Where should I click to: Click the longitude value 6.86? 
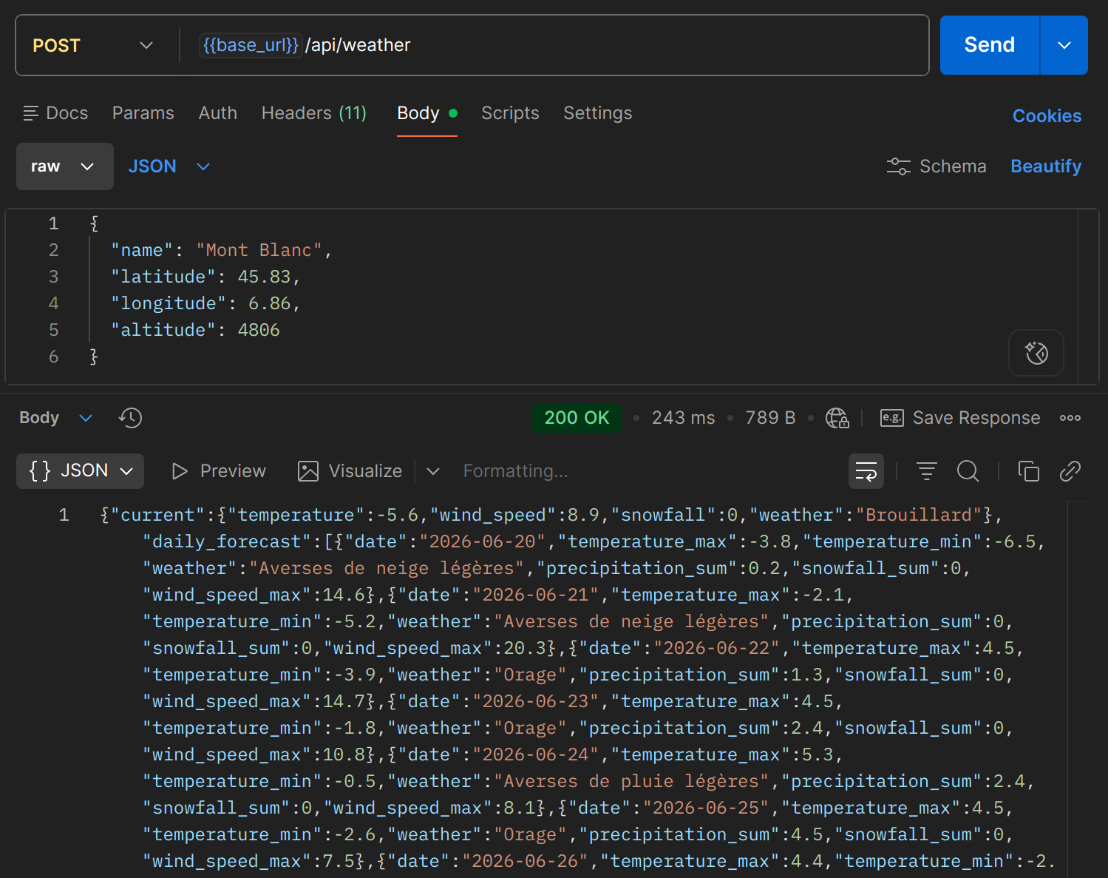pyautogui.click(x=269, y=303)
